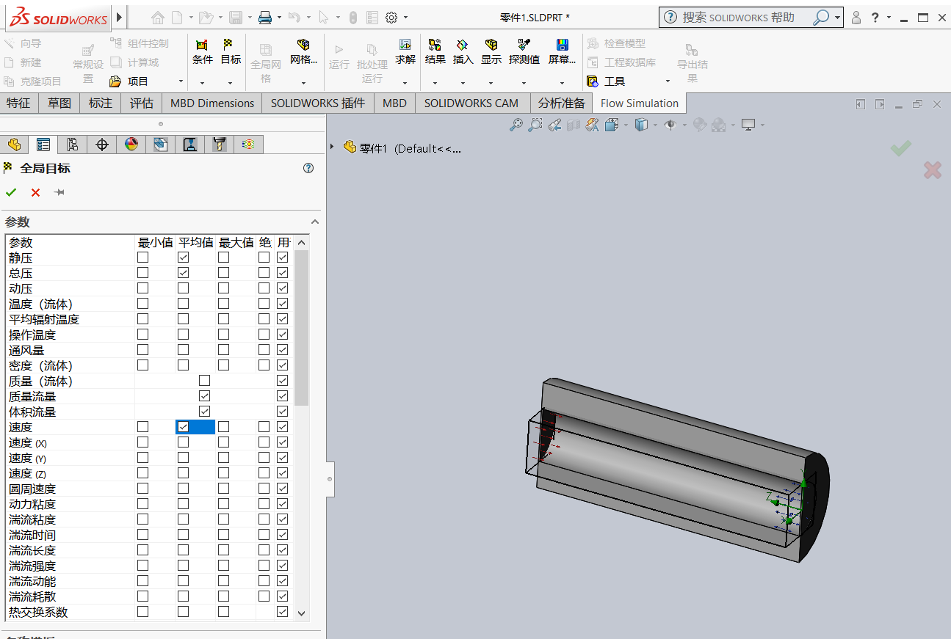Open the FeatureManager design tree tab icon
The width and height of the screenshot is (951, 639).
[x=14, y=144]
